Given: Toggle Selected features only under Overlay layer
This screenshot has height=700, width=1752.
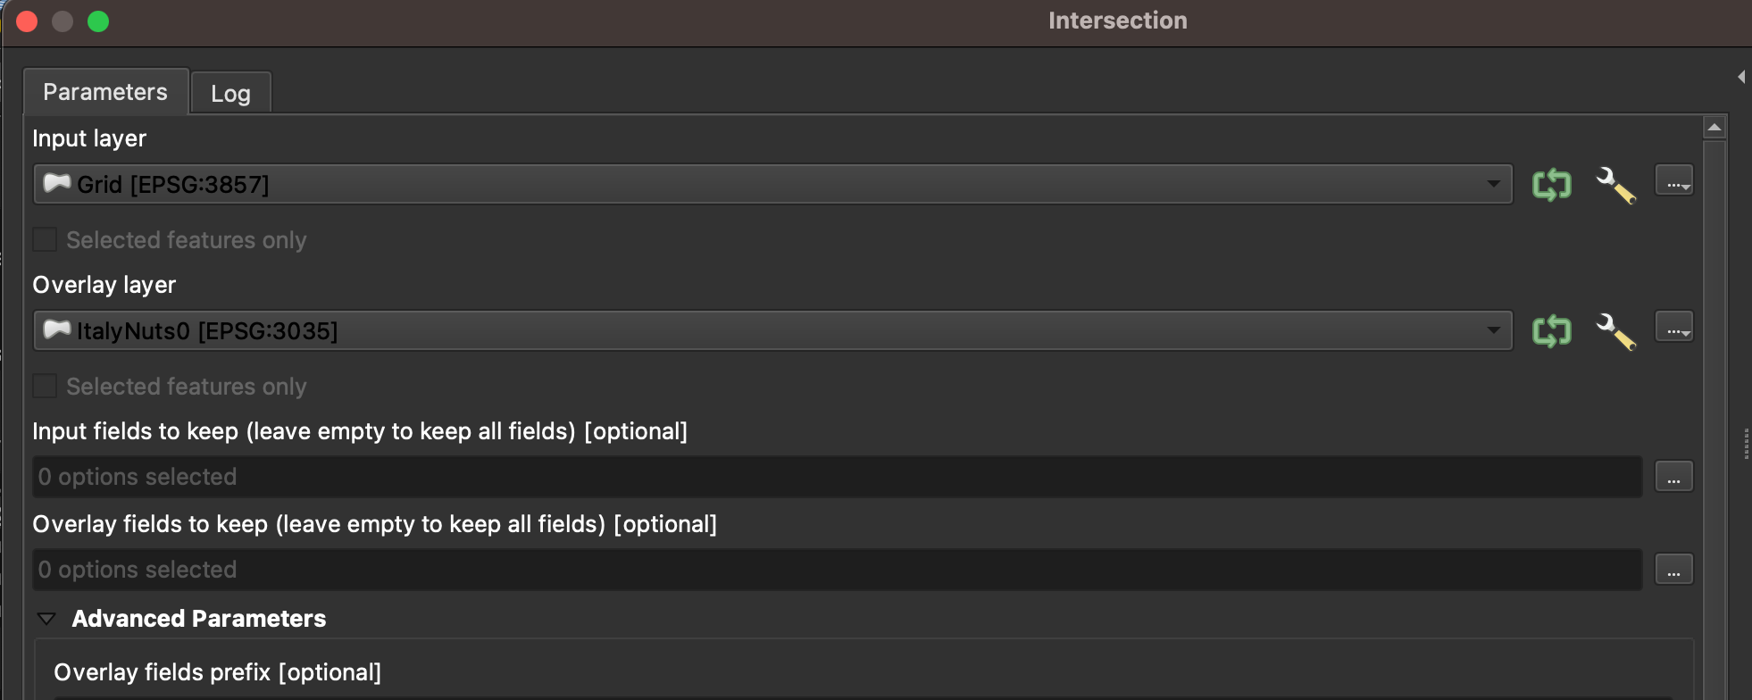Looking at the screenshot, I should 45,387.
